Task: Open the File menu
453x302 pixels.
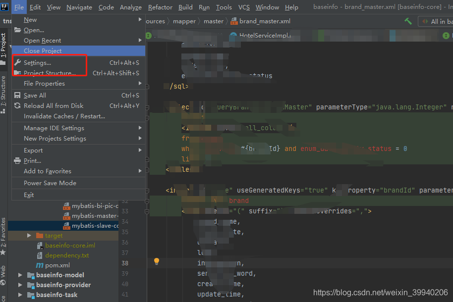Action: (x=19, y=7)
